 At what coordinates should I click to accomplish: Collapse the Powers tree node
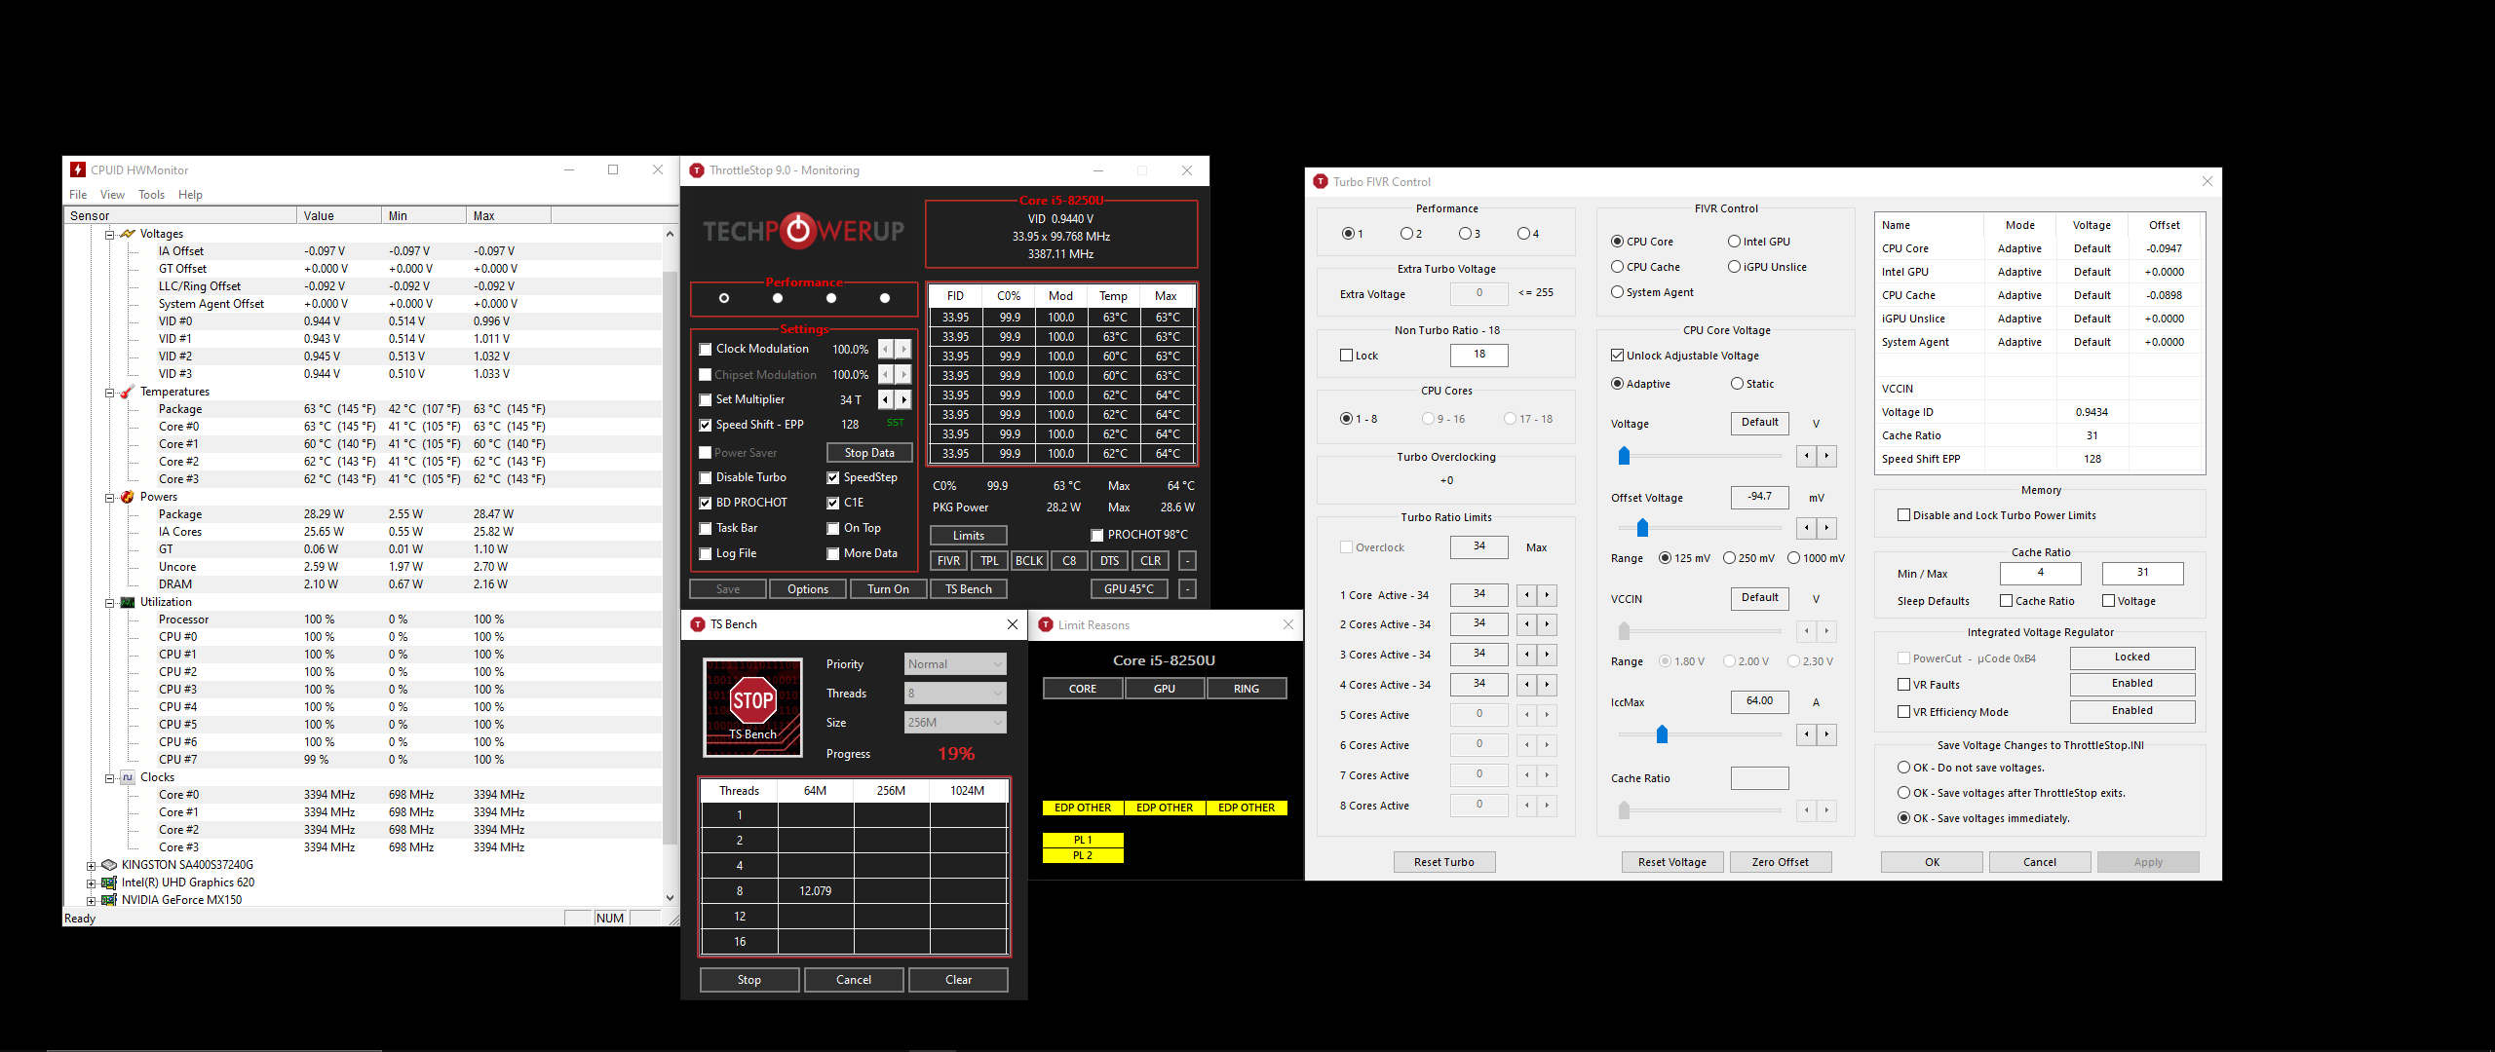pos(109,498)
